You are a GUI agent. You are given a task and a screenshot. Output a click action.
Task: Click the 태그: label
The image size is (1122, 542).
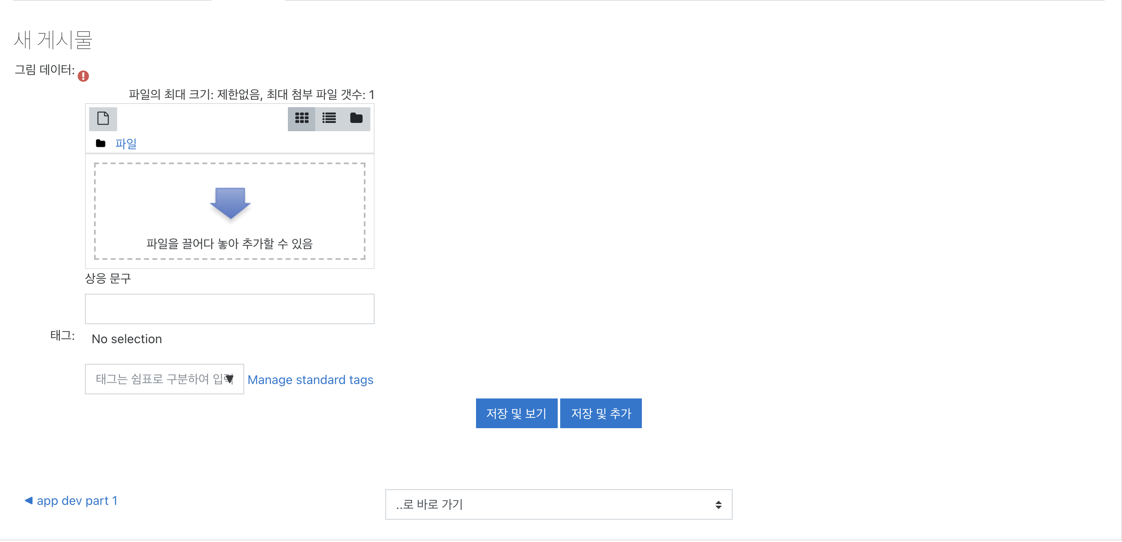[62, 335]
